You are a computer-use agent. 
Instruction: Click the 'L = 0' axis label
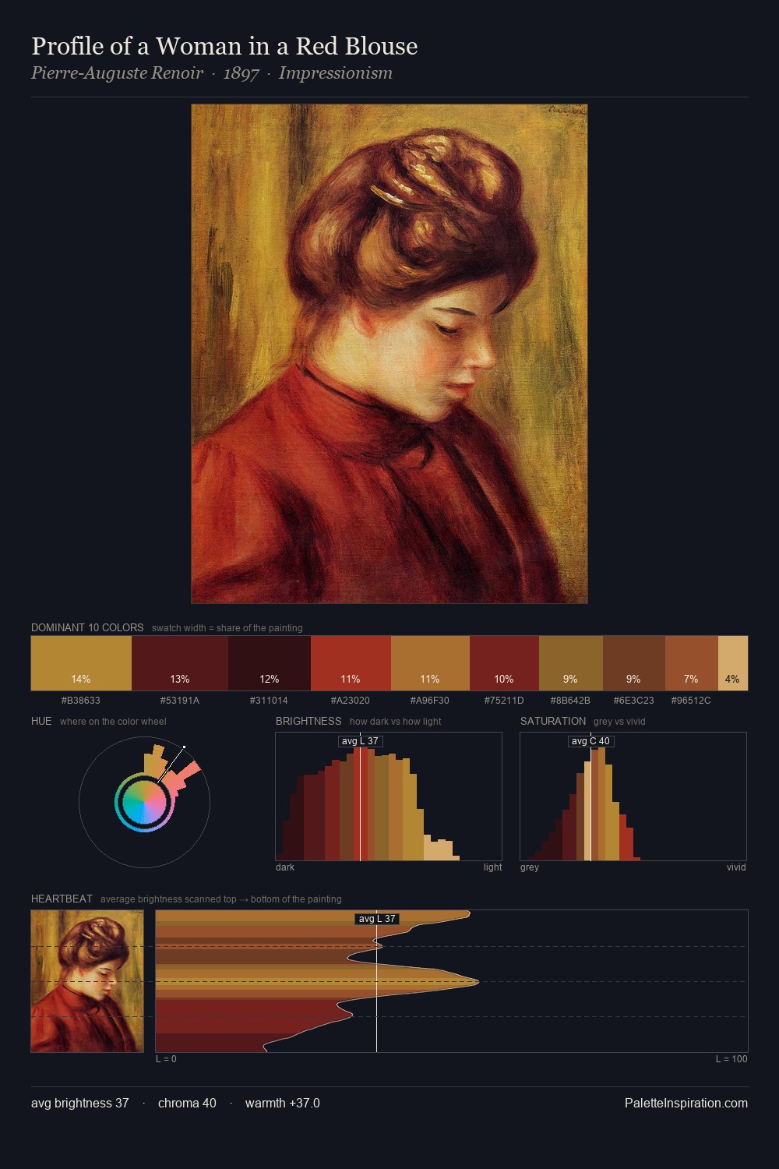point(166,1059)
